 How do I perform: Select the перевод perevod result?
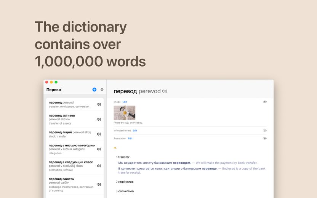tap(75, 104)
